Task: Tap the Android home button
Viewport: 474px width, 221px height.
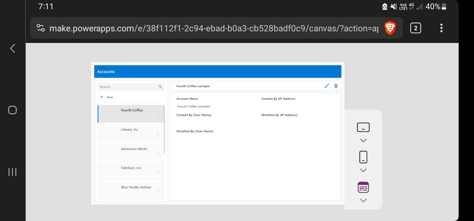Action: (x=12, y=110)
